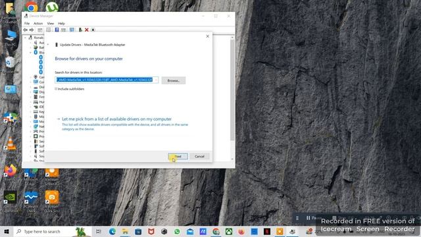Viewport: 421px width, 237px height.
Task: Select the first Bluetooth device under Bluetooth
Action: 41,57
